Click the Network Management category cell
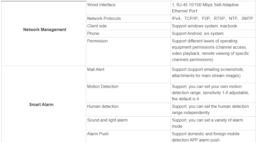 (45, 29)
